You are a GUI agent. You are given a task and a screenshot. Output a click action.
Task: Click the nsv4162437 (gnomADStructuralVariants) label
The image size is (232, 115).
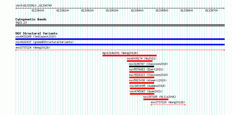click(45, 42)
